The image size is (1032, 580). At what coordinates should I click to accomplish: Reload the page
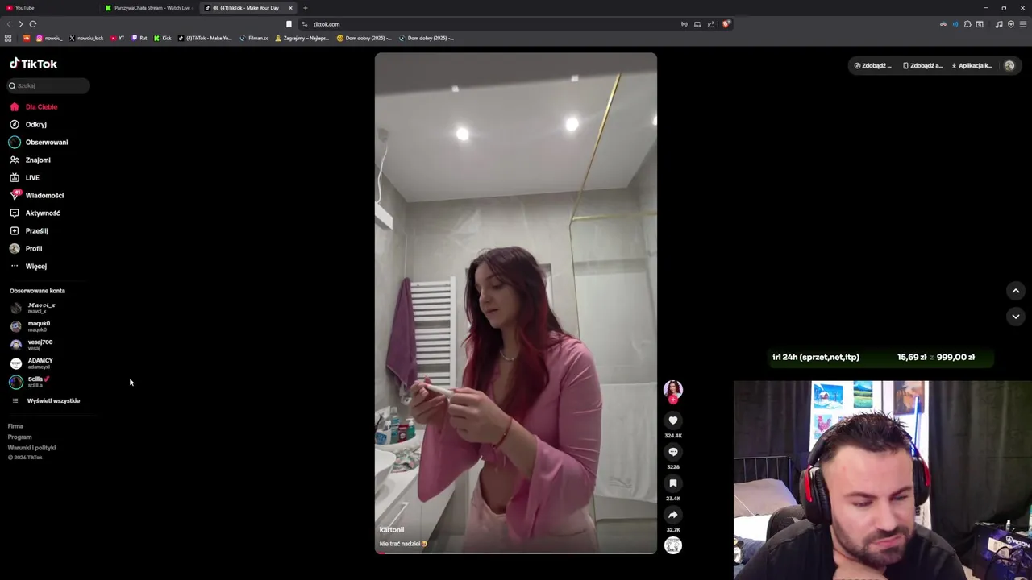point(33,24)
